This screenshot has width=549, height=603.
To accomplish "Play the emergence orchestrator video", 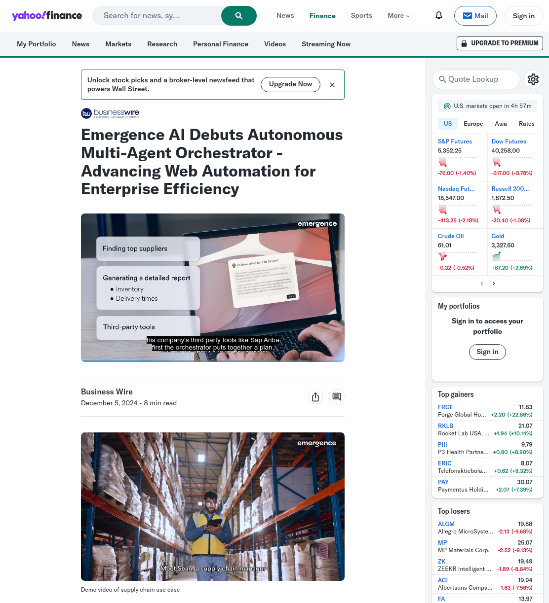I will (213, 287).
